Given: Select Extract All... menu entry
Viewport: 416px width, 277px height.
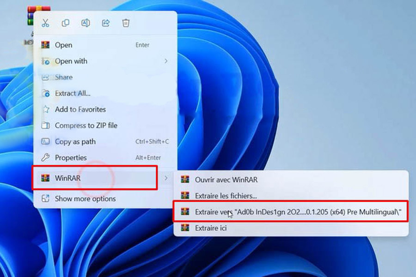Looking at the screenshot, I should click(73, 93).
